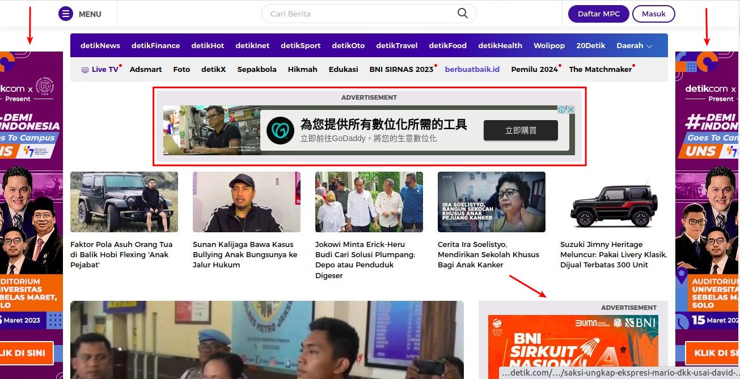Click the GoDaddy logo inside the advertisement
Screen dimensions: 740x379
coord(280,130)
